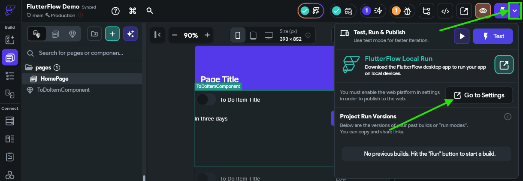
Task: Select the Pages icon in the sidebar
Action: (x=9, y=57)
